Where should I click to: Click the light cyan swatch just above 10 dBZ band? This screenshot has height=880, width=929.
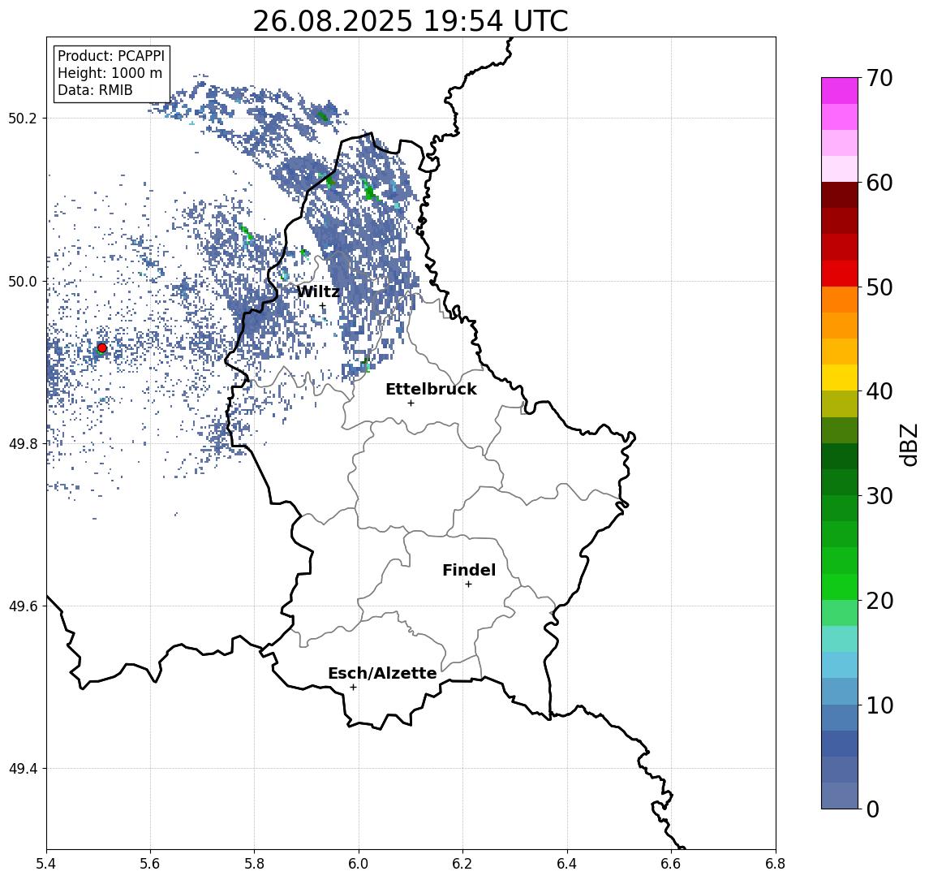click(840, 666)
